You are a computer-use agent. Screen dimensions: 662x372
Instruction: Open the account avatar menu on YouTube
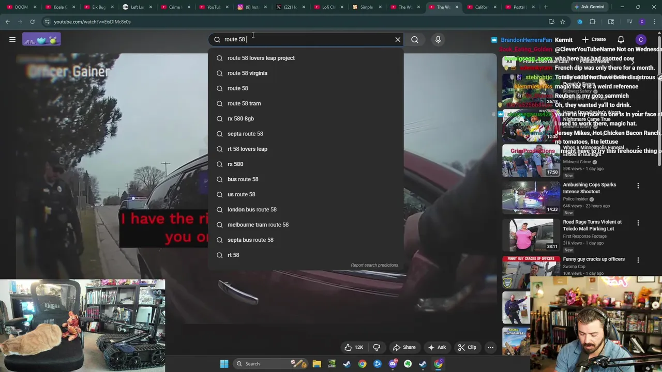tap(641, 39)
